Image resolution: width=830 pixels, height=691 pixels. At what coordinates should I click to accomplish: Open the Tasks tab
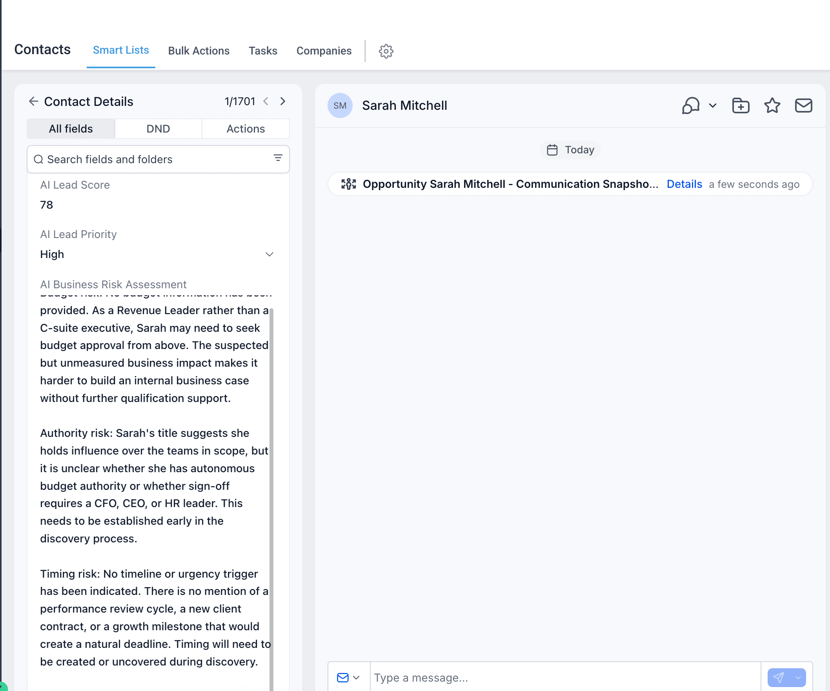pyautogui.click(x=263, y=51)
